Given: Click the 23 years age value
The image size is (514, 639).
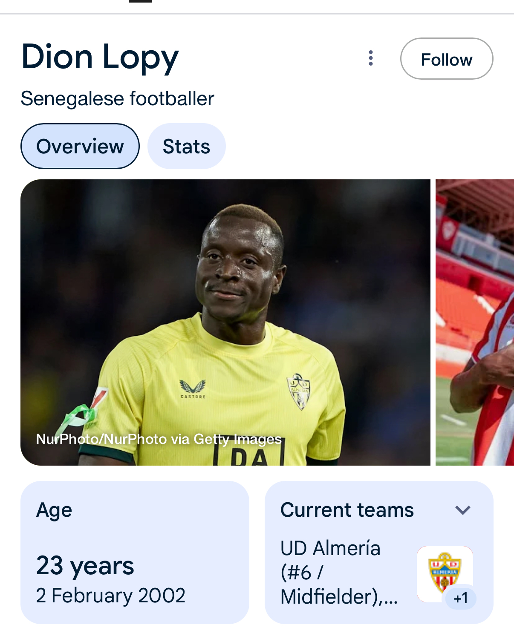Looking at the screenshot, I should [85, 566].
